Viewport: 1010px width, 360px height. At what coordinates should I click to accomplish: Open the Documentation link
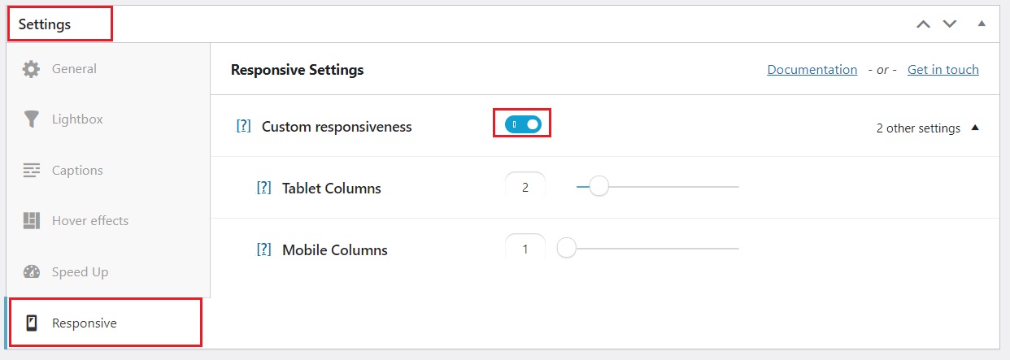[x=812, y=70]
